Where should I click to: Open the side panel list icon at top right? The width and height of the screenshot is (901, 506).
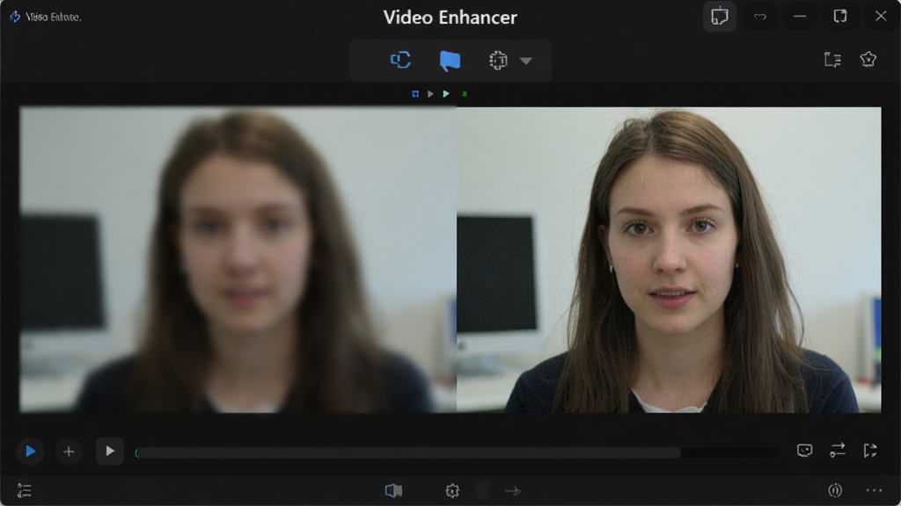click(x=832, y=59)
